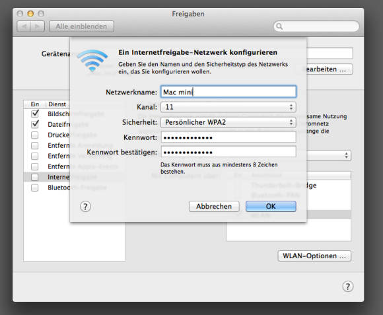This screenshot has height=315, width=383.
Task: Select the highlighted WLAN row in port list
Action: 289,215
